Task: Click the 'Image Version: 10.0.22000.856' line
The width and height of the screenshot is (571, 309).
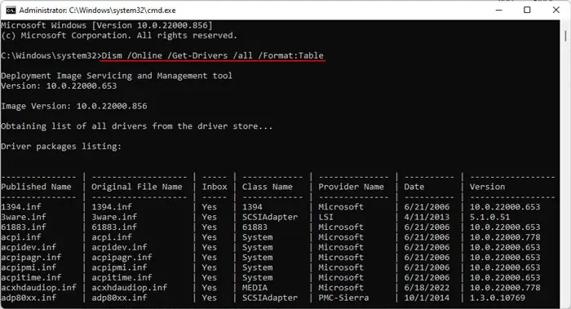Action: point(74,106)
